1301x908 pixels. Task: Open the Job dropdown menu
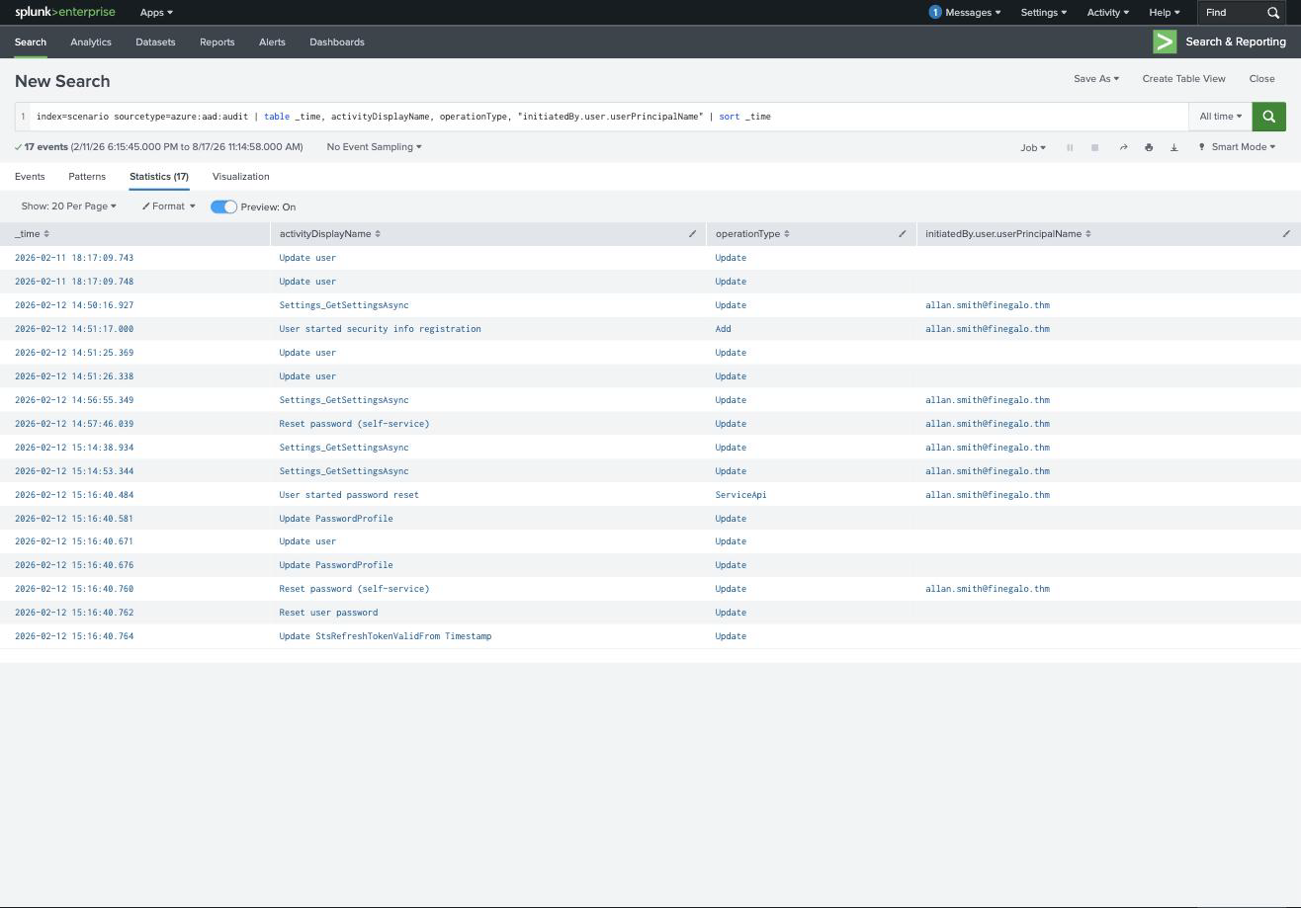click(1033, 147)
